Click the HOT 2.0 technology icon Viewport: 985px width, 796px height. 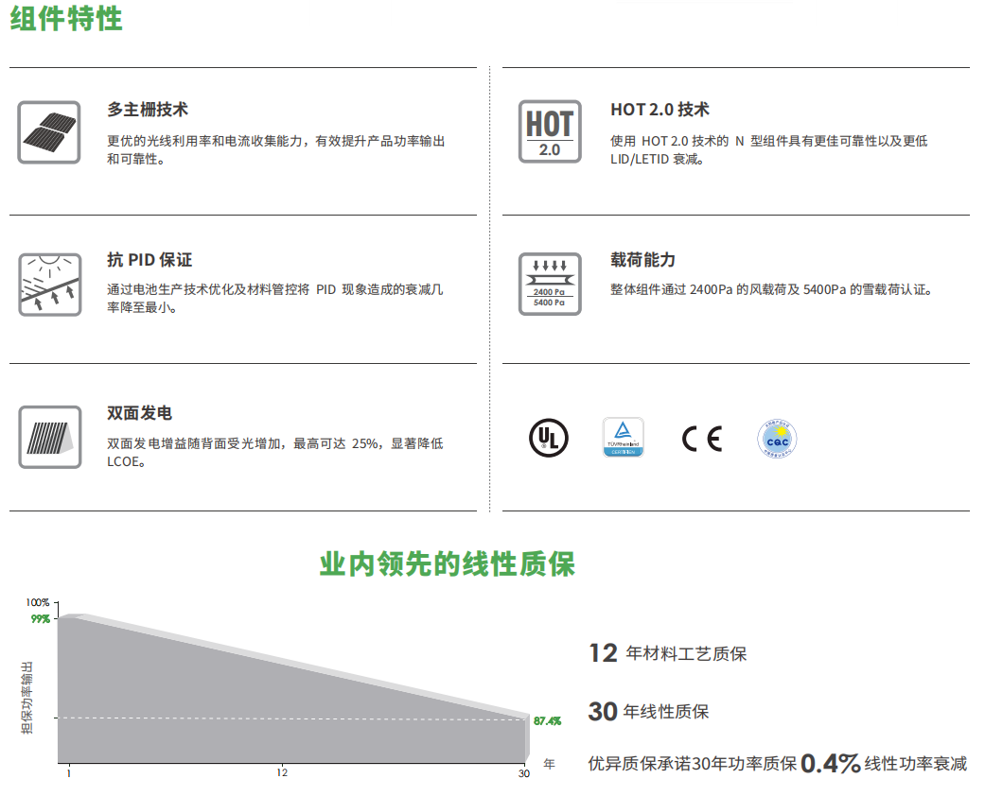550,131
